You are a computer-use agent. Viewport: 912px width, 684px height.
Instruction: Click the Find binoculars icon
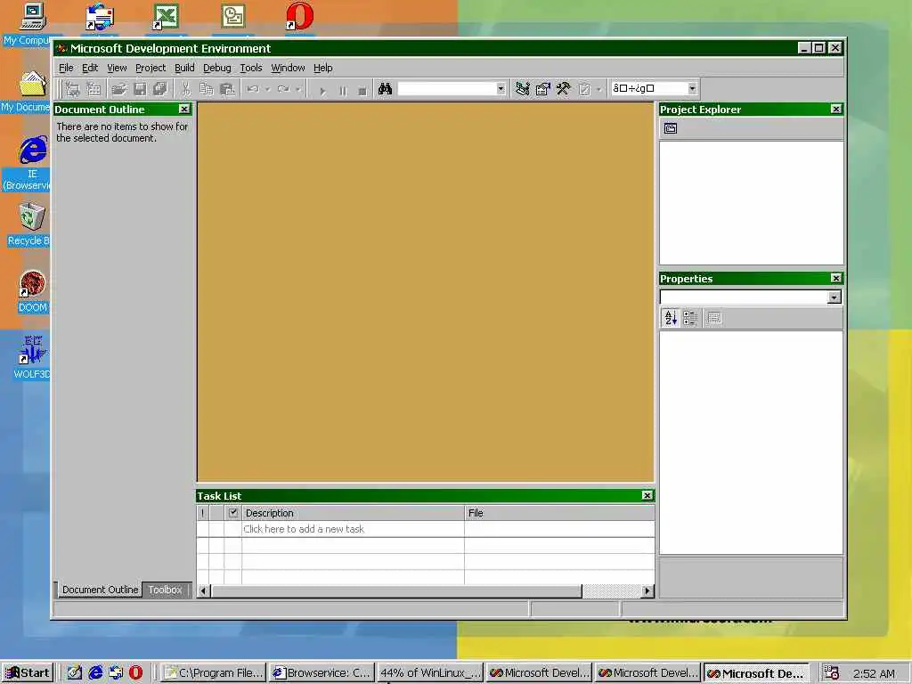(x=385, y=89)
